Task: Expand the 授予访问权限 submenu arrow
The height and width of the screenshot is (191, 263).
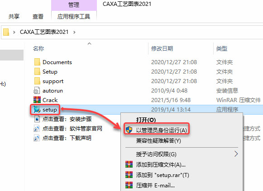Action: 236,154
